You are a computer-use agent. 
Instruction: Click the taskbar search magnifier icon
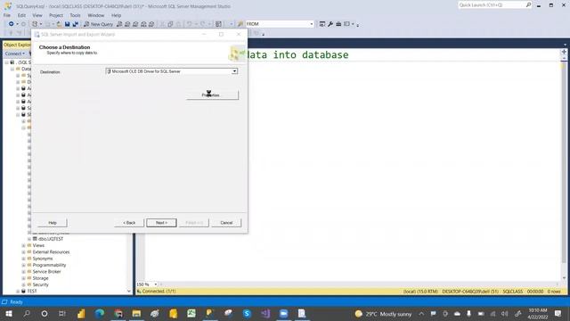[x=27, y=314]
